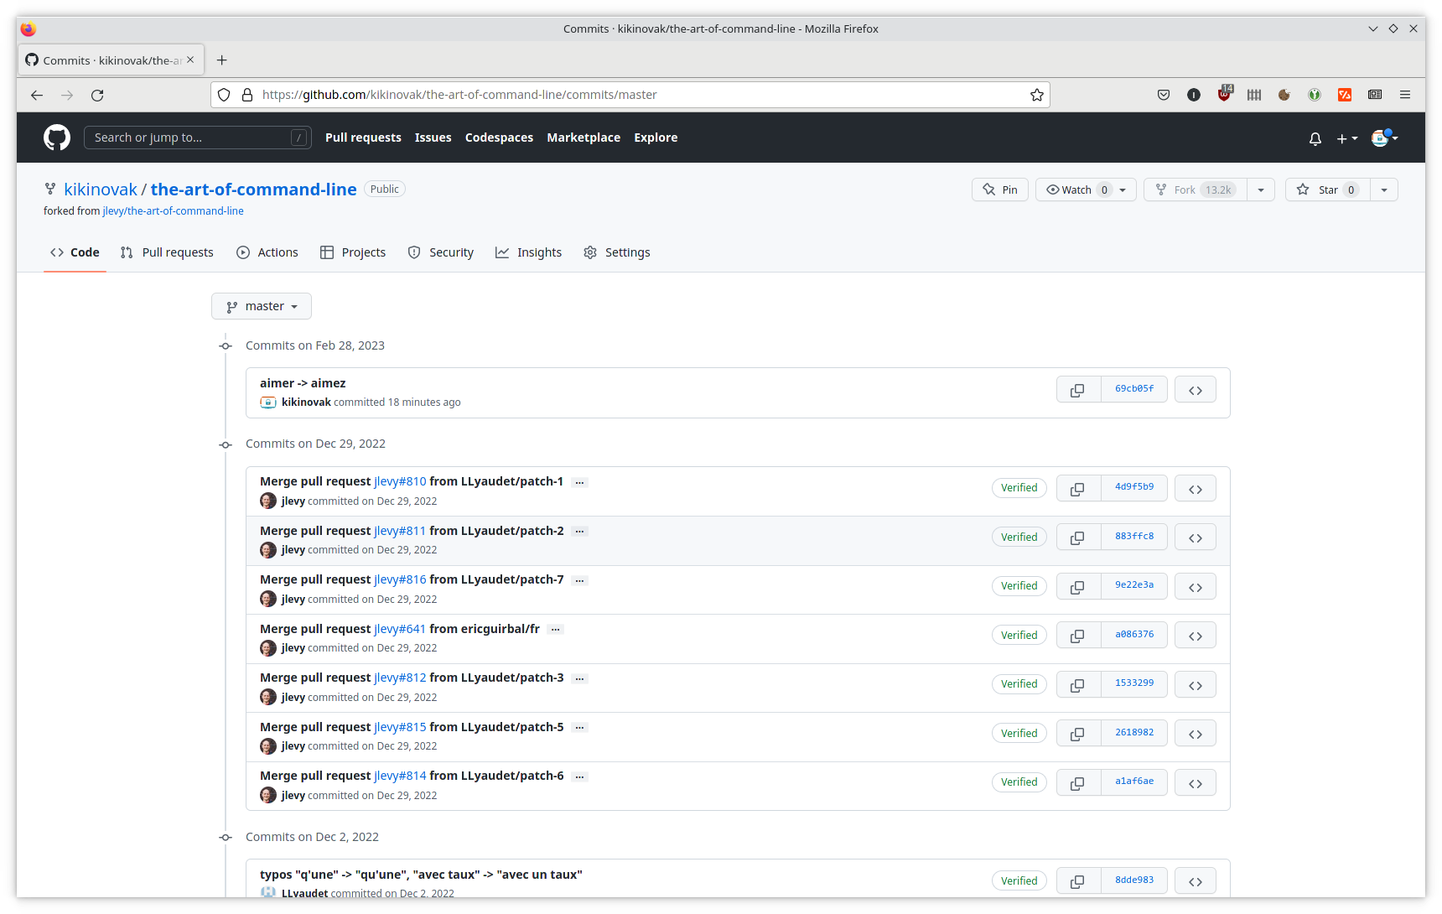Copy full SHA for commit a086376
Viewport: 1442px width, 914px height.
1077,636
